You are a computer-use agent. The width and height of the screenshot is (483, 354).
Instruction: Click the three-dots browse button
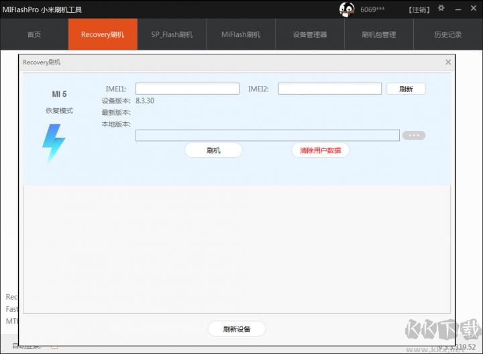click(x=414, y=136)
